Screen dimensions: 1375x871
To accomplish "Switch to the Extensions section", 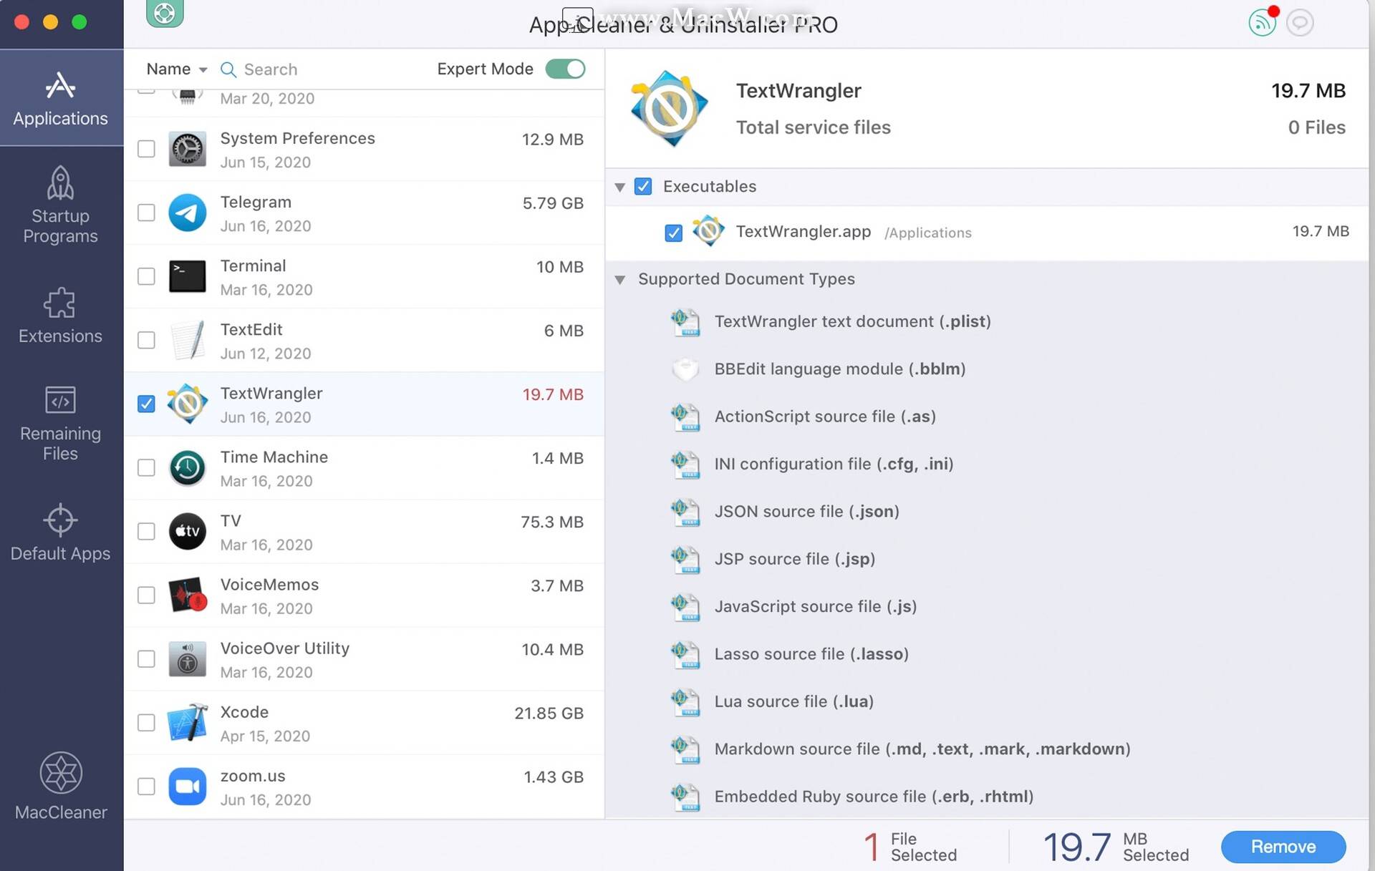I will (61, 316).
